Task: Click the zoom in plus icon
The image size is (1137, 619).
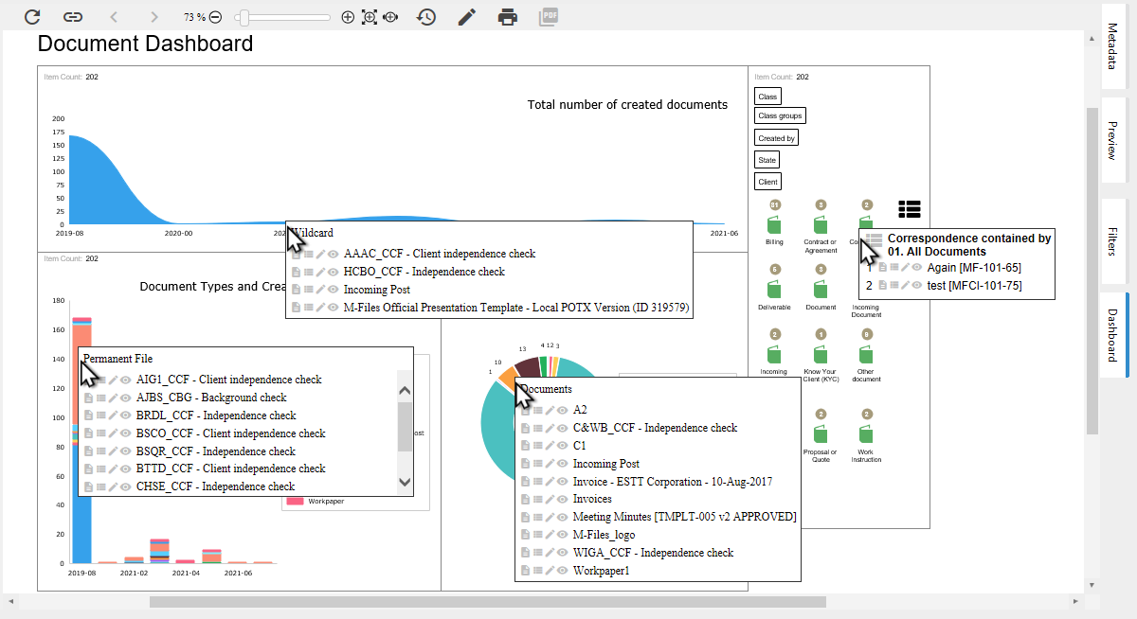Action: pos(347,17)
